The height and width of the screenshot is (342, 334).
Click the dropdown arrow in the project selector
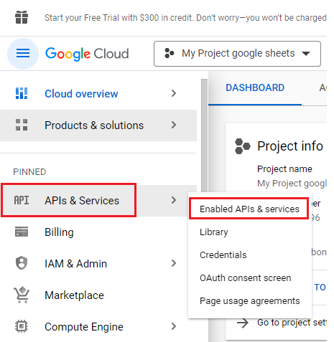306,54
